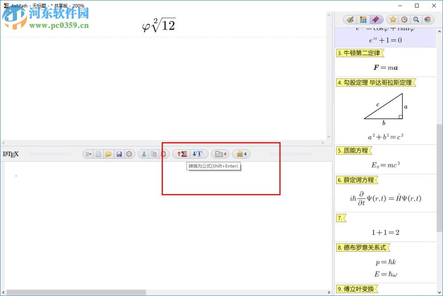This screenshot has height=296, width=443.
Task: Cut selected content with scissors icon
Action: point(144,154)
